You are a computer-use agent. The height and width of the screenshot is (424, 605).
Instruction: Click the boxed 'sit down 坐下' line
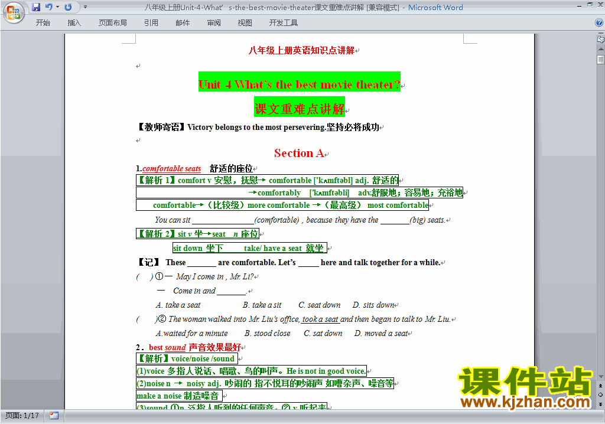tap(250, 248)
